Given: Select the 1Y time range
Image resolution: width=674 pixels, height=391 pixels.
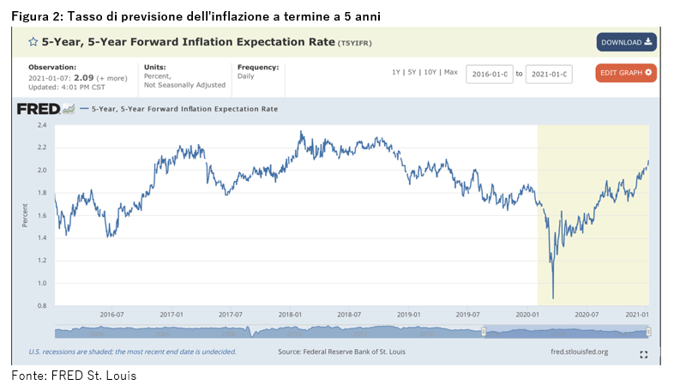Looking at the screenshot, I should tap(396, 72).
